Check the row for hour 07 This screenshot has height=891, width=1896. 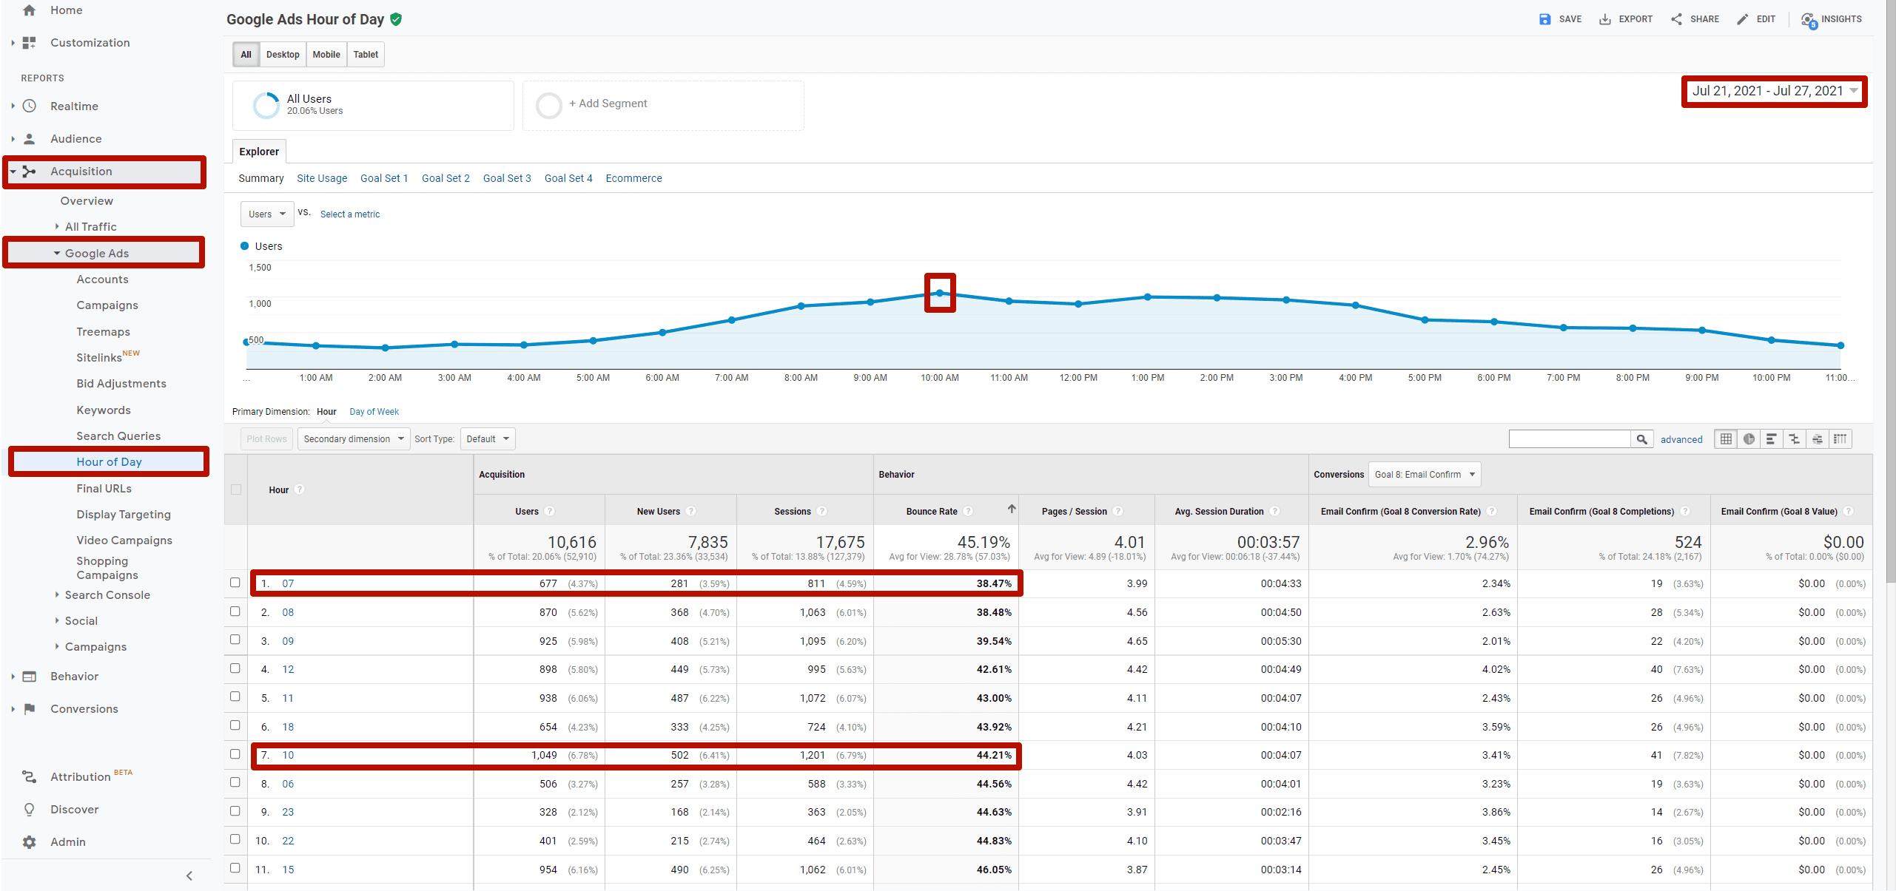235,583
